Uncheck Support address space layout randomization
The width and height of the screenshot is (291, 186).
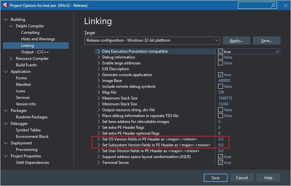(220, 157)
